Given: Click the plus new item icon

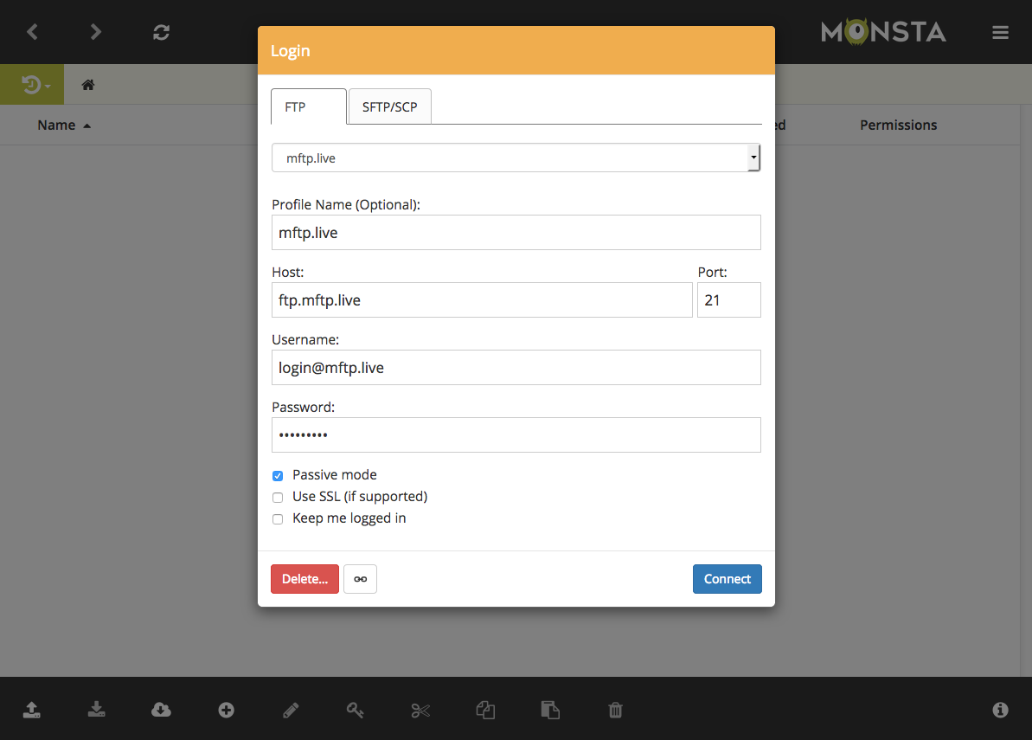Looking at the screenshot, I should [226, 710].
